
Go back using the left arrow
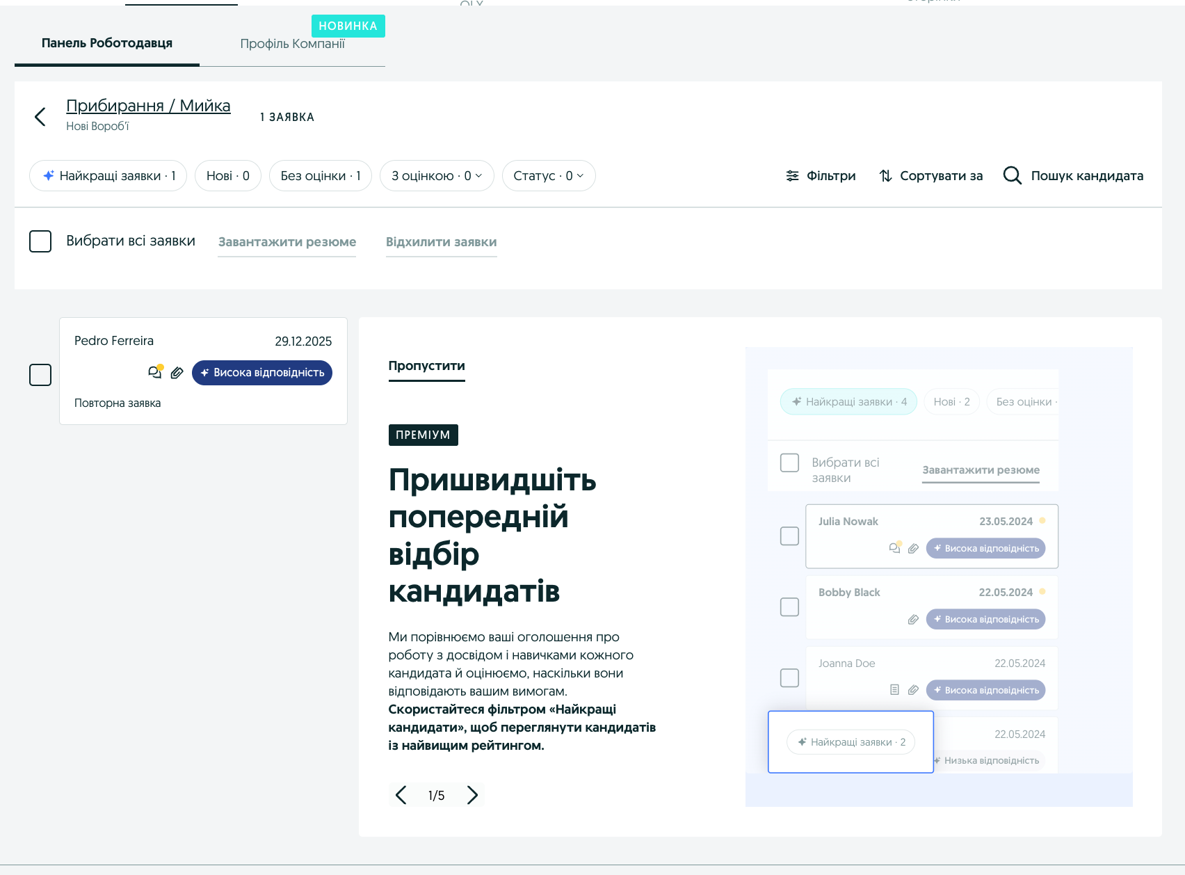click(x=40, y=116)
